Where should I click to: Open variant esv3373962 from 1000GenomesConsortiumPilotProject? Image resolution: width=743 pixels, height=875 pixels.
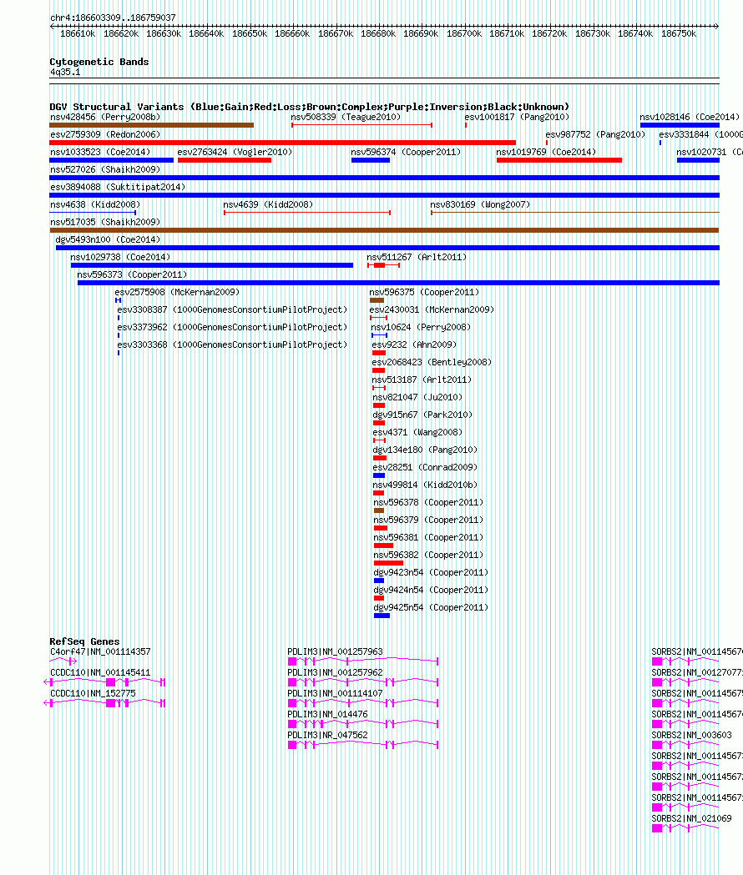point(232,327)
